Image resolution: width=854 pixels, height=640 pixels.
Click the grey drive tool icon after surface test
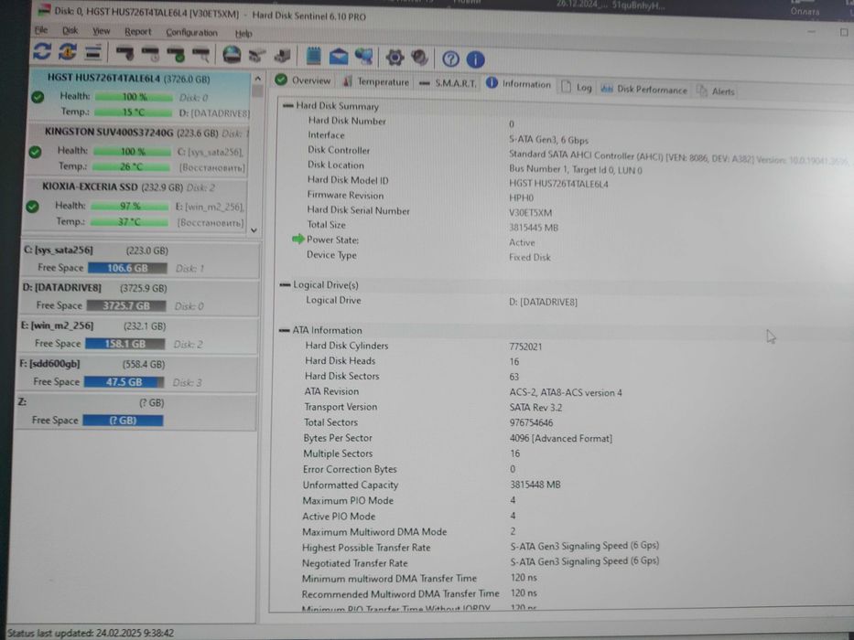256,56
